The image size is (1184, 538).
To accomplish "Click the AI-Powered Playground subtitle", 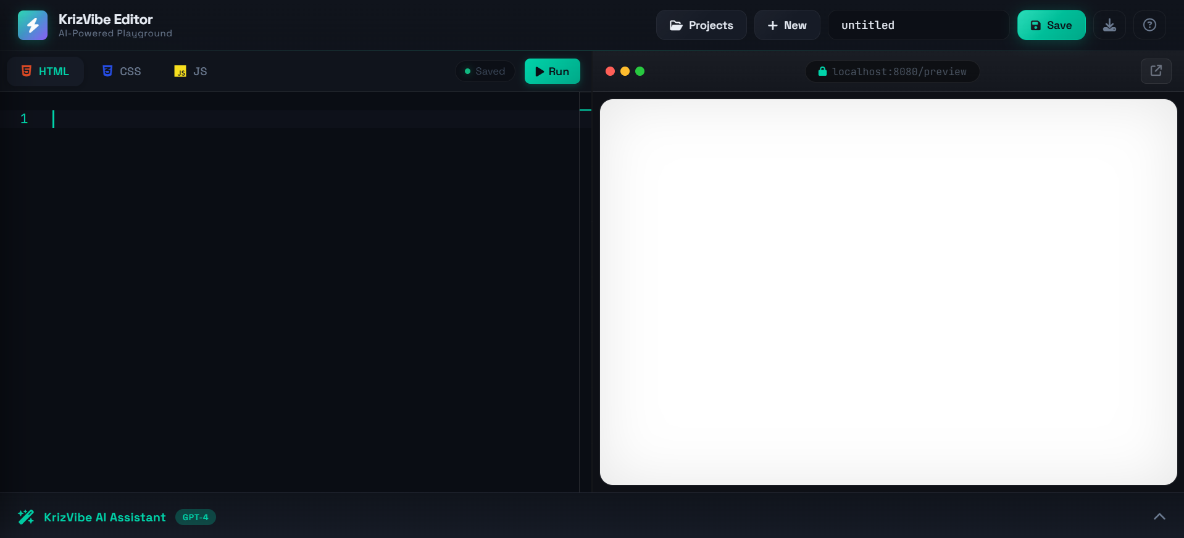I will click(115, 33).
